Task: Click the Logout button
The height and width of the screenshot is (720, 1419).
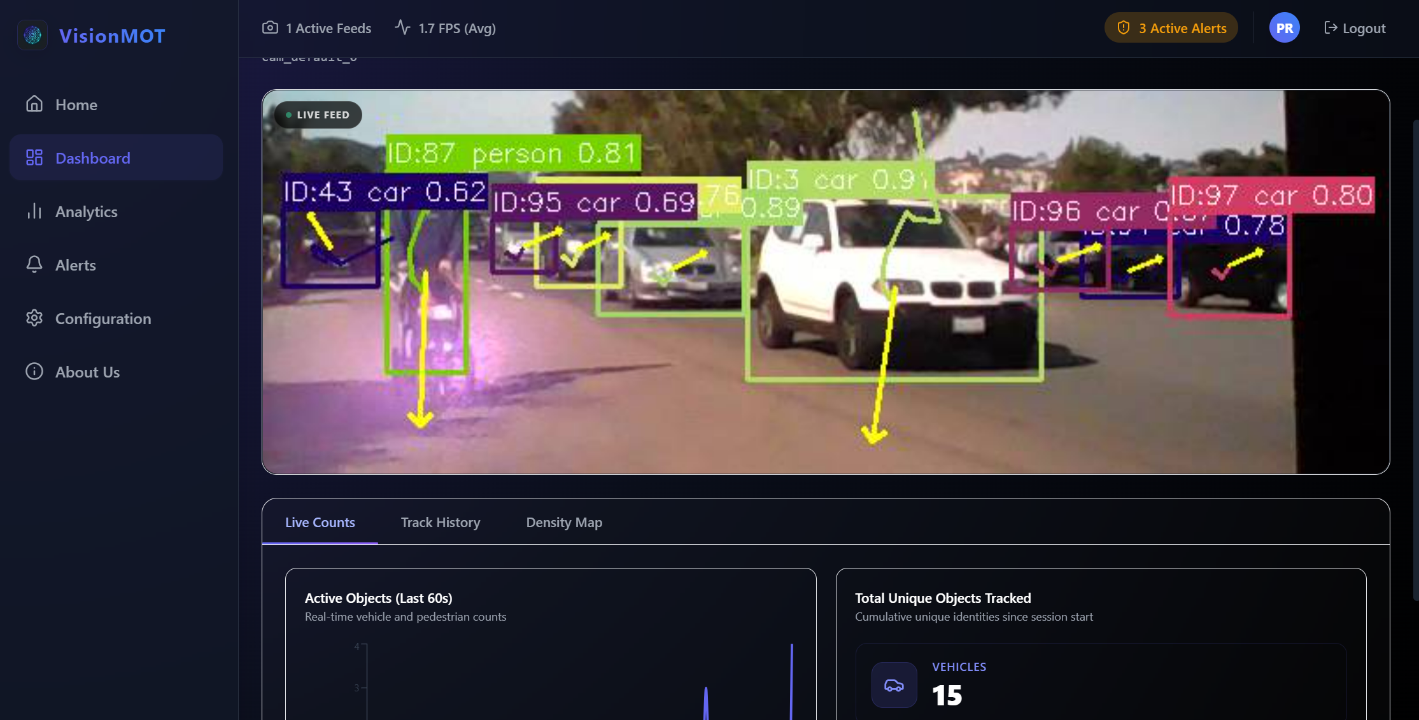Action: tap(1355, 28)
